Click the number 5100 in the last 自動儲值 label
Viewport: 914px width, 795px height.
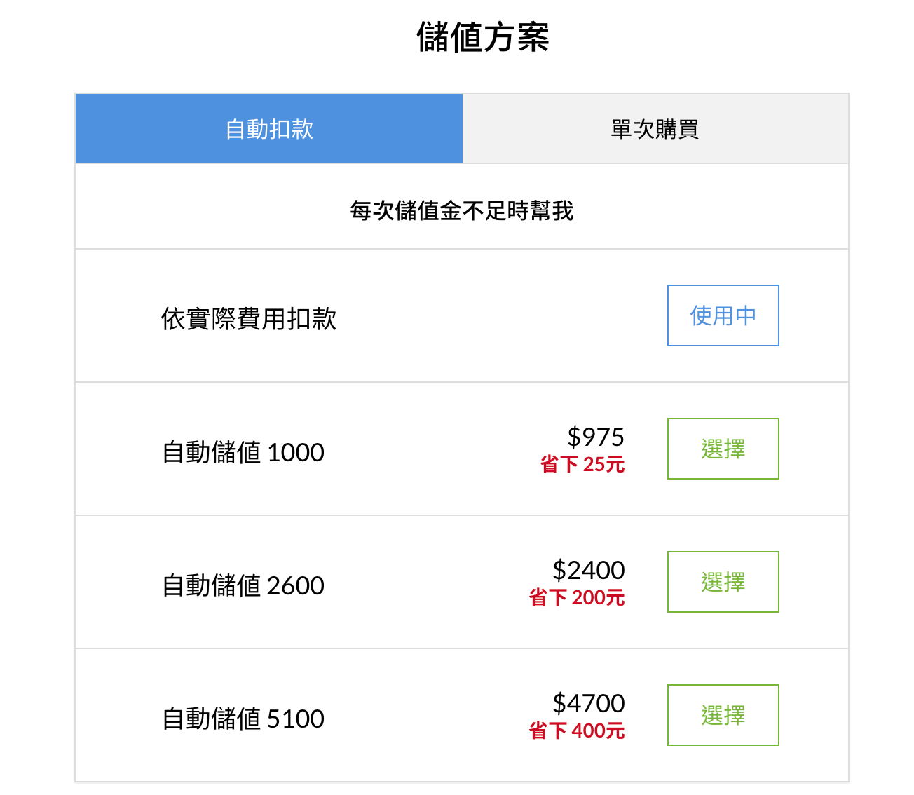tap(296, 719)
